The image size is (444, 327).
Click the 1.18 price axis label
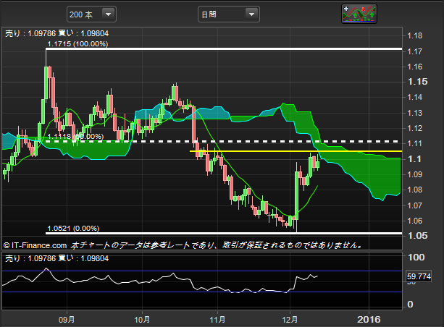[x=414, y=35]
